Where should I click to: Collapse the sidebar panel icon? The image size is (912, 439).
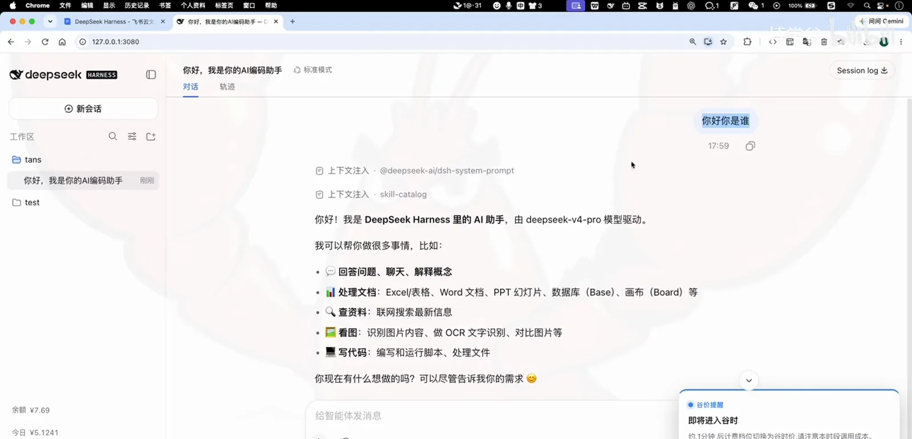[x=151, y=75]
